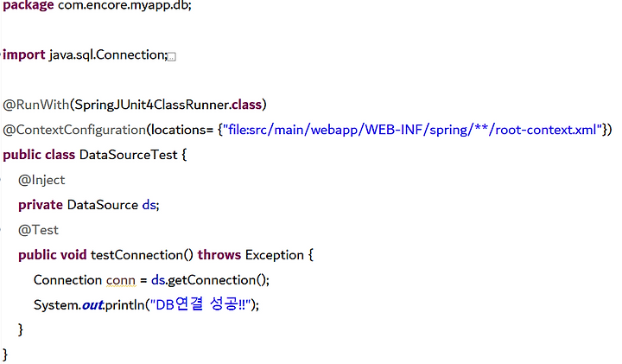Screen dimensions: 622x364
Task: Click 'Connection' type before conn
Action: coord(68,280)
